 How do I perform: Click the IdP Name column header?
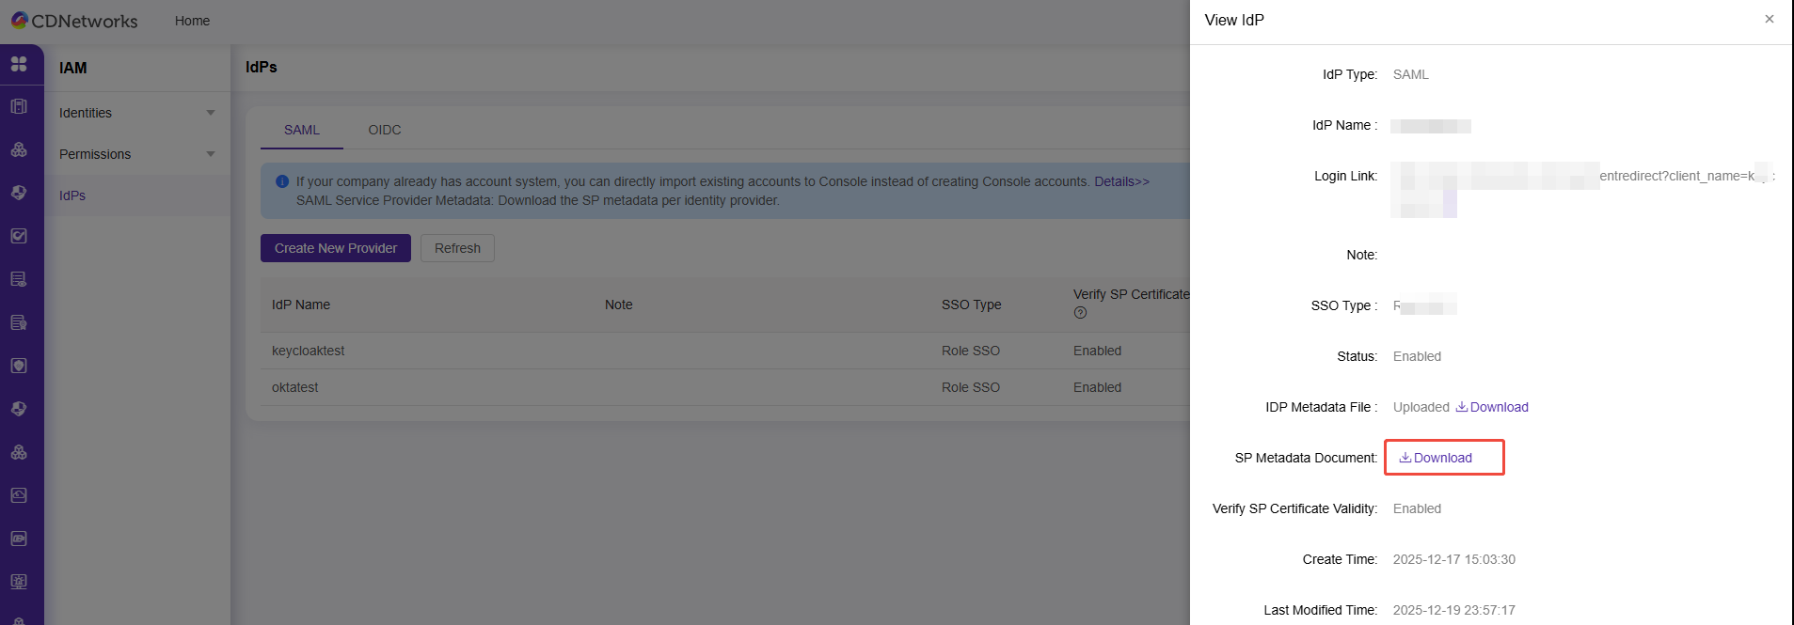[301, 305]
